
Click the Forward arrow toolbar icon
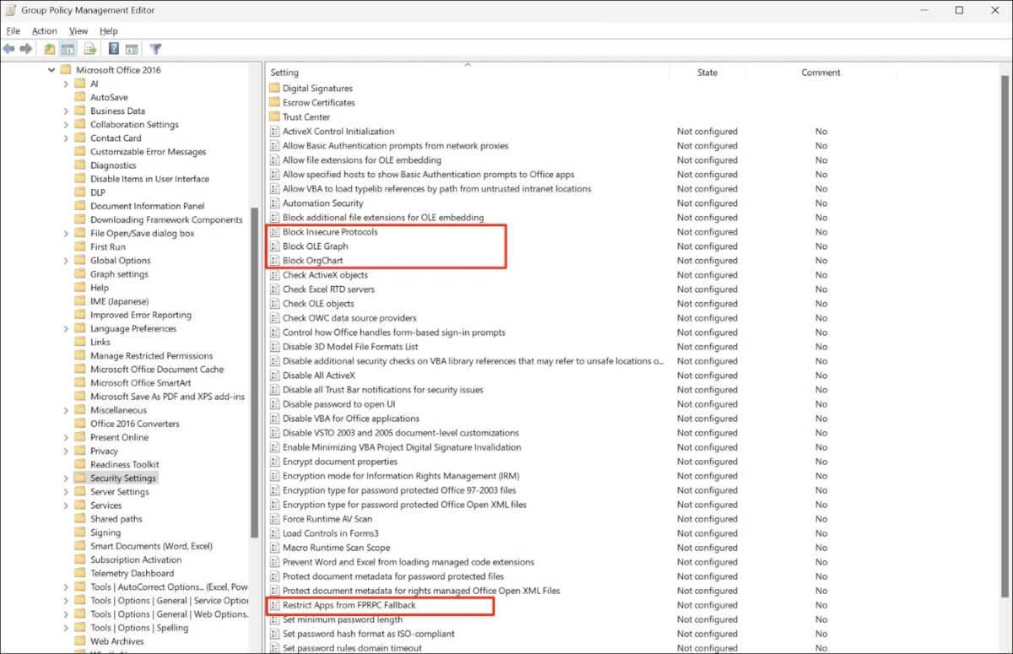[26, 49]
